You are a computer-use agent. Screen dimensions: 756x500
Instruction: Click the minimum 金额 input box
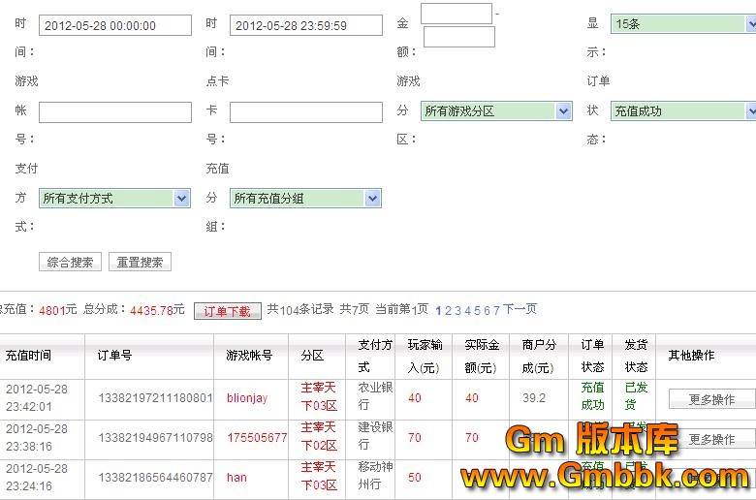(x=457, y=14)
